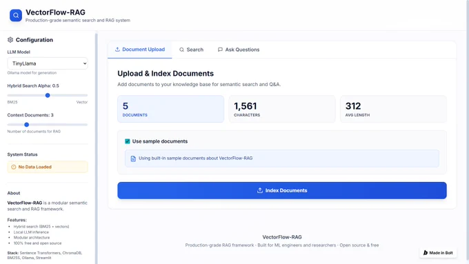Toggle the Use sample documents checkbox
This screenshot has height=264, width=469.
[x=128, y=141]
